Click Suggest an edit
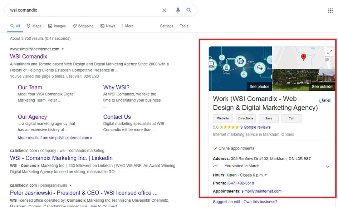 pyautogui.click(x=226, y=202)
